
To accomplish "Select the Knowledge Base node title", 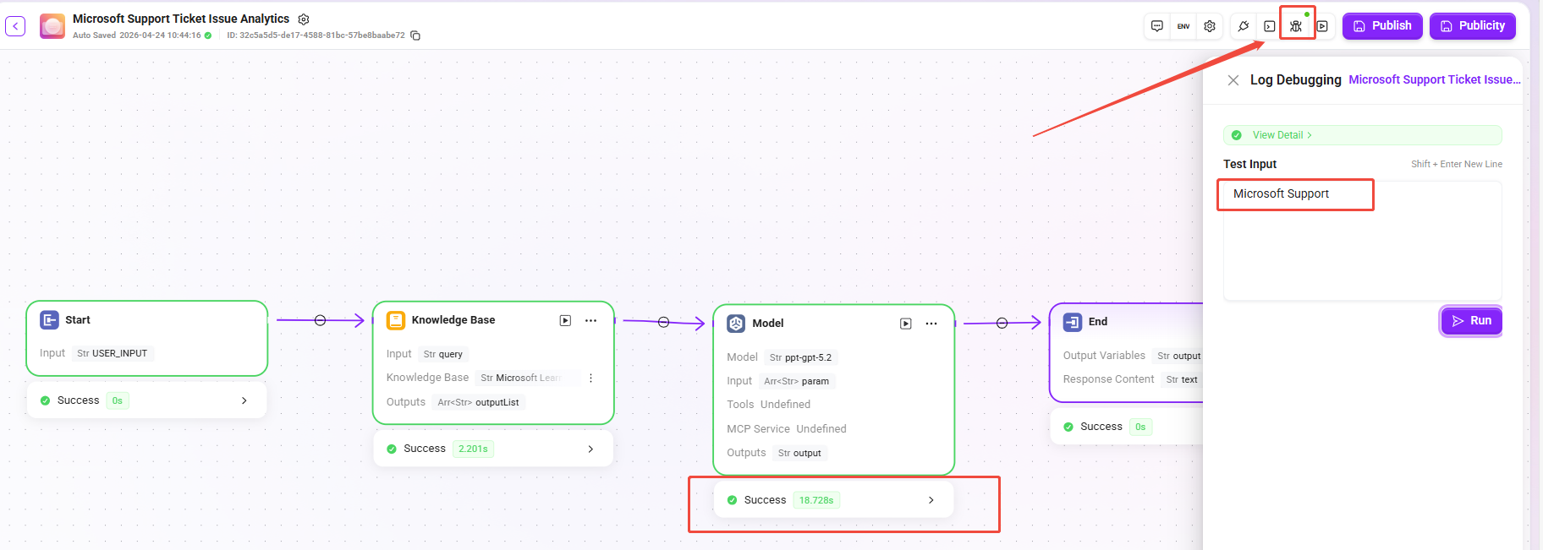I will 453,320.
